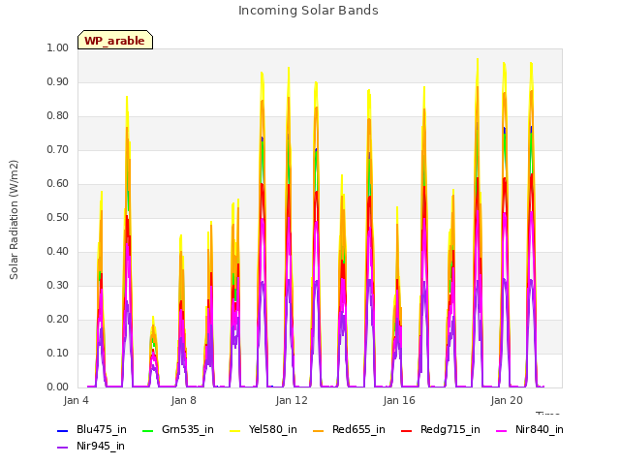Image resolution: width=620 pixels, height=465 pixels.
Task: Click the 0.20 y-axis tick label
Action: coord(58,320)
